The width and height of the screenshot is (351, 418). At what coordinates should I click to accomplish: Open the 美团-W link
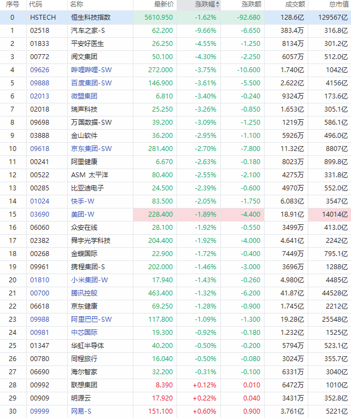(x=83, y=214)
